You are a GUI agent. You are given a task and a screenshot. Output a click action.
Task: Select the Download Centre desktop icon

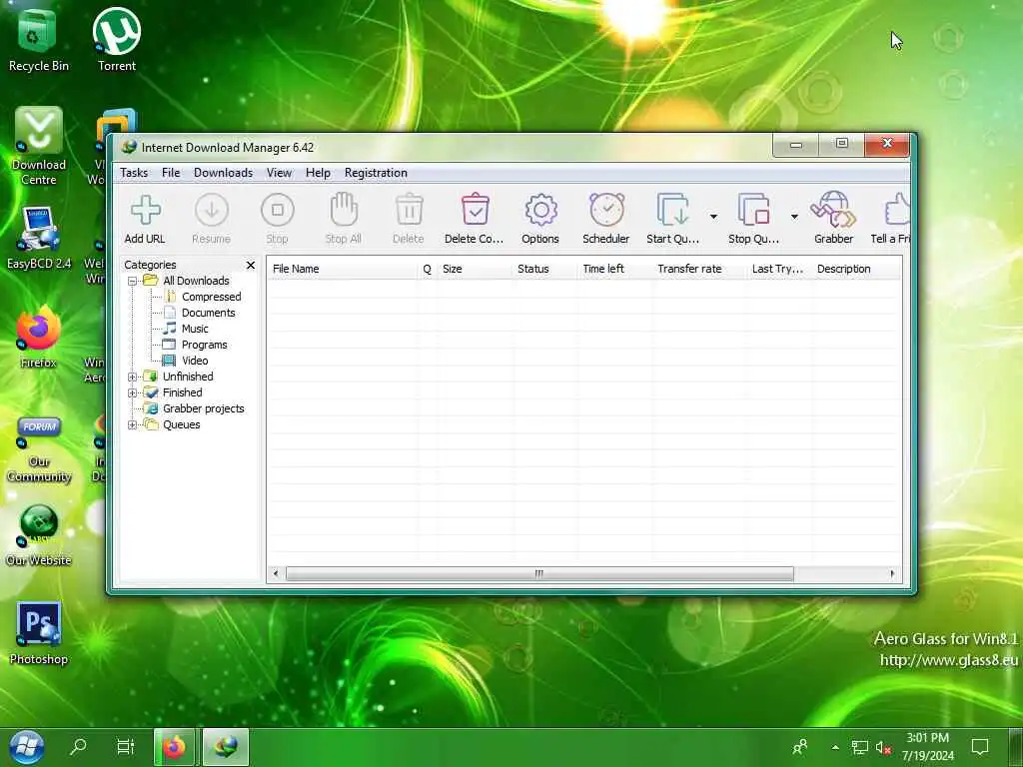[39, 146]
